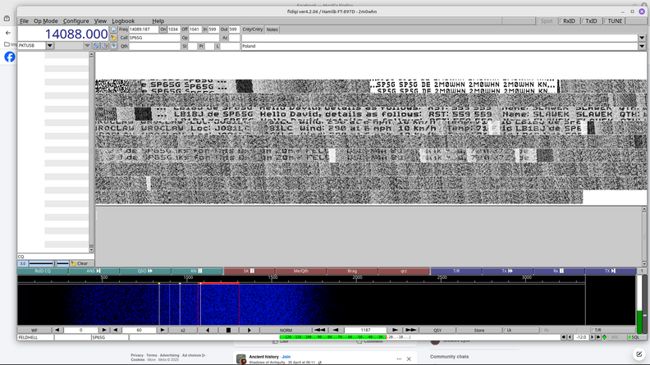Open the Configure menu
This screenshot has width=650, height=365.
tap(76, 21)
